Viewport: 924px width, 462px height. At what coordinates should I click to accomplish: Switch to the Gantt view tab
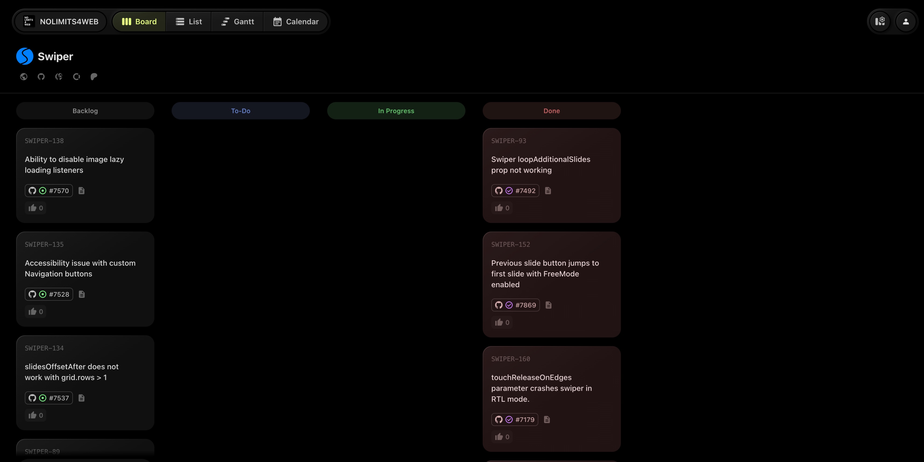coord(237,22)
